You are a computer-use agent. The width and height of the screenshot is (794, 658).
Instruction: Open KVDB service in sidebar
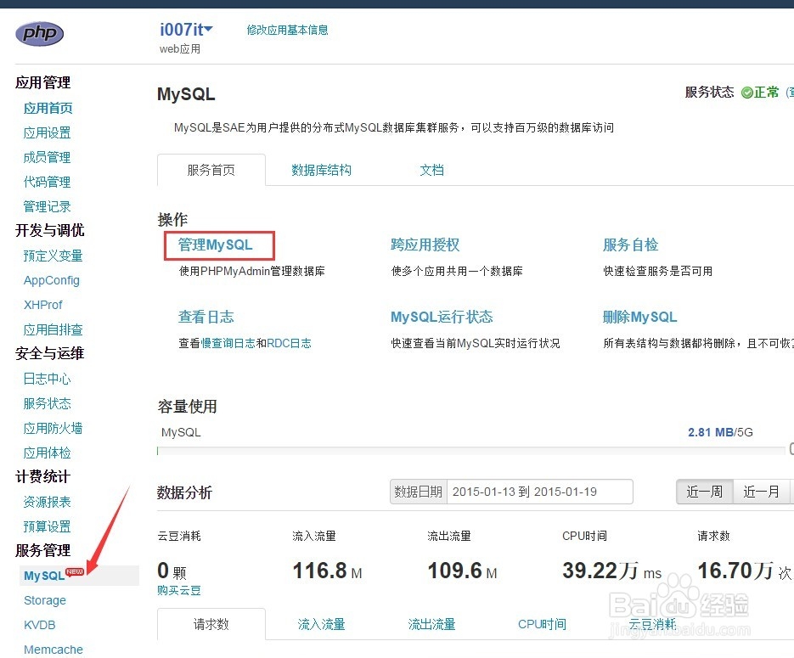(40, 625)
